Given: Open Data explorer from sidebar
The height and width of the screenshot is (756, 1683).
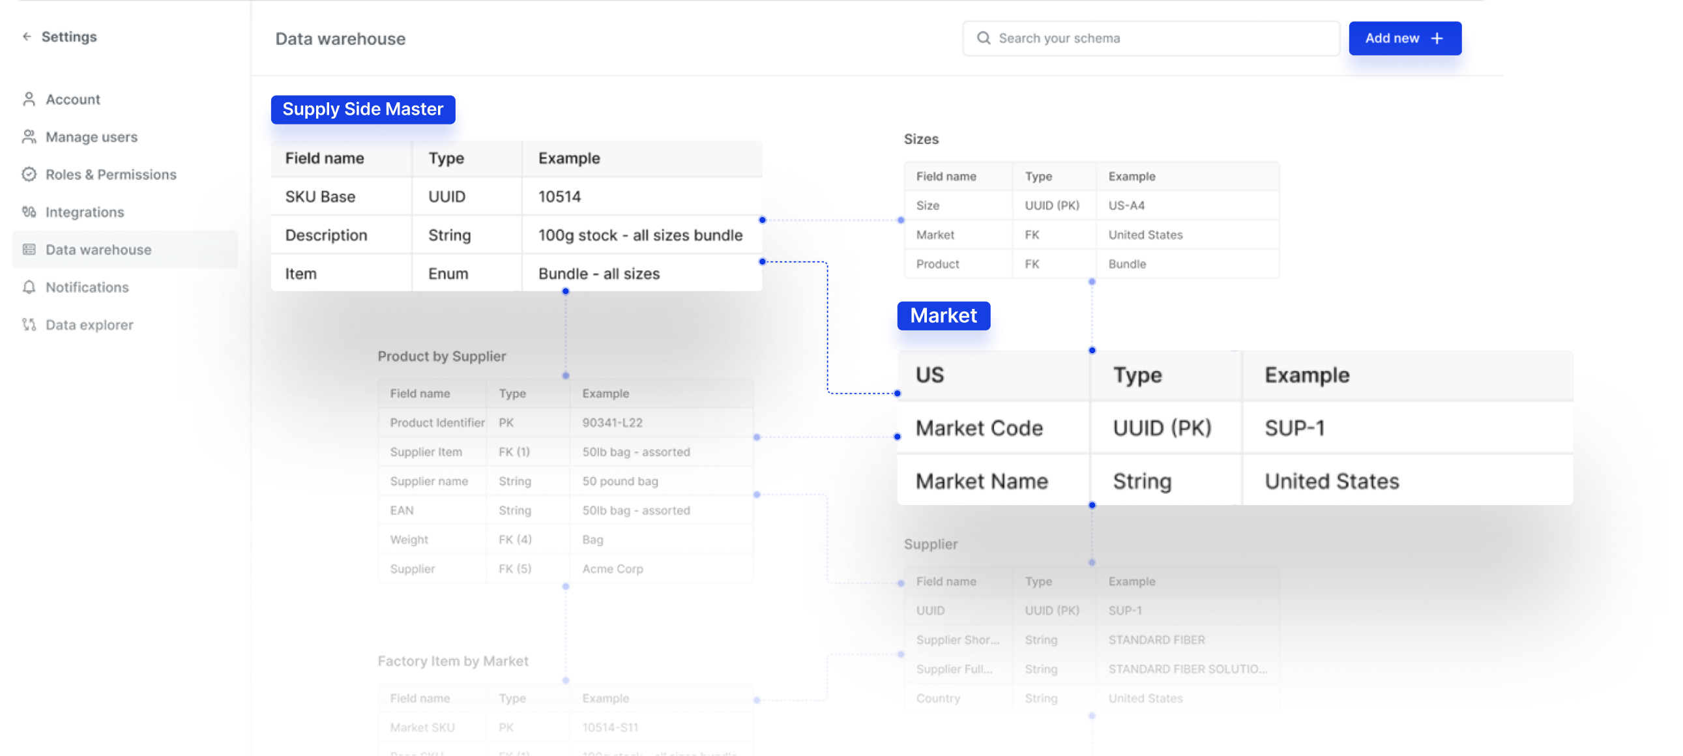Looking at the screenshot, I should pos(89,325).
